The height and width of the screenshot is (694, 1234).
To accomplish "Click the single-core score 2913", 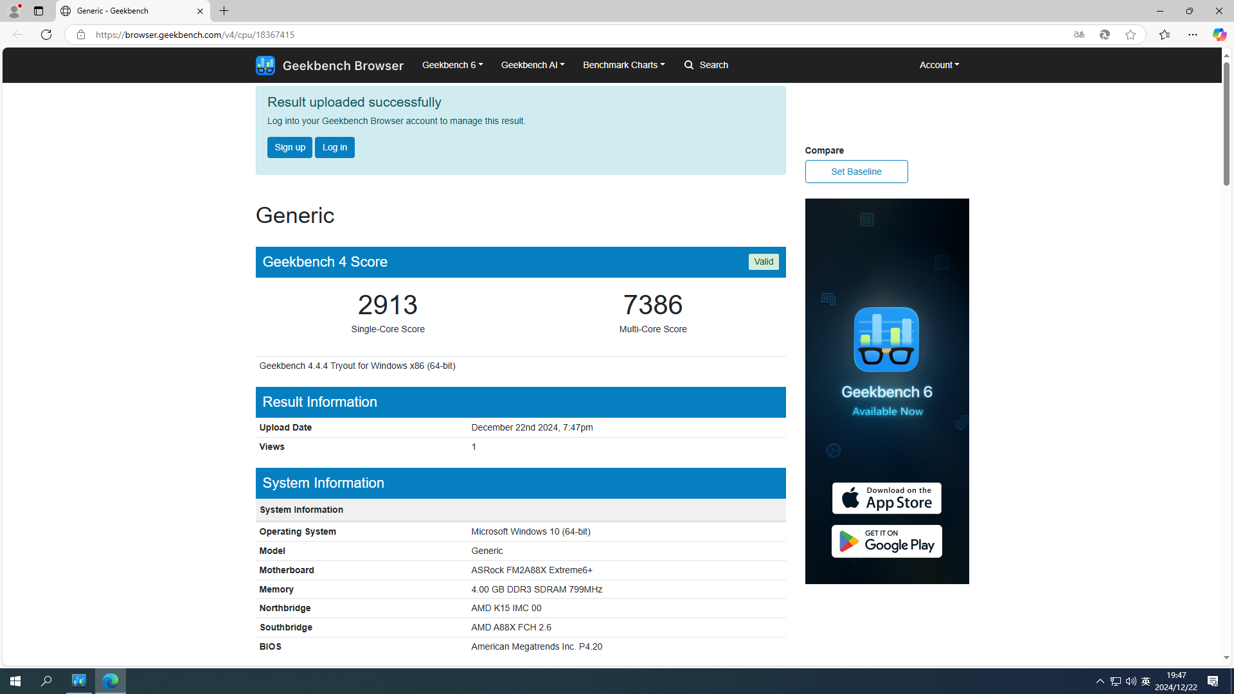I will click(x=388, y=305).
